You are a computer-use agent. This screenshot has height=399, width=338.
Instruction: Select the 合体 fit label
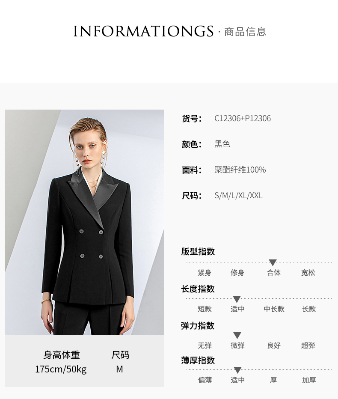[x=274, y=273]
